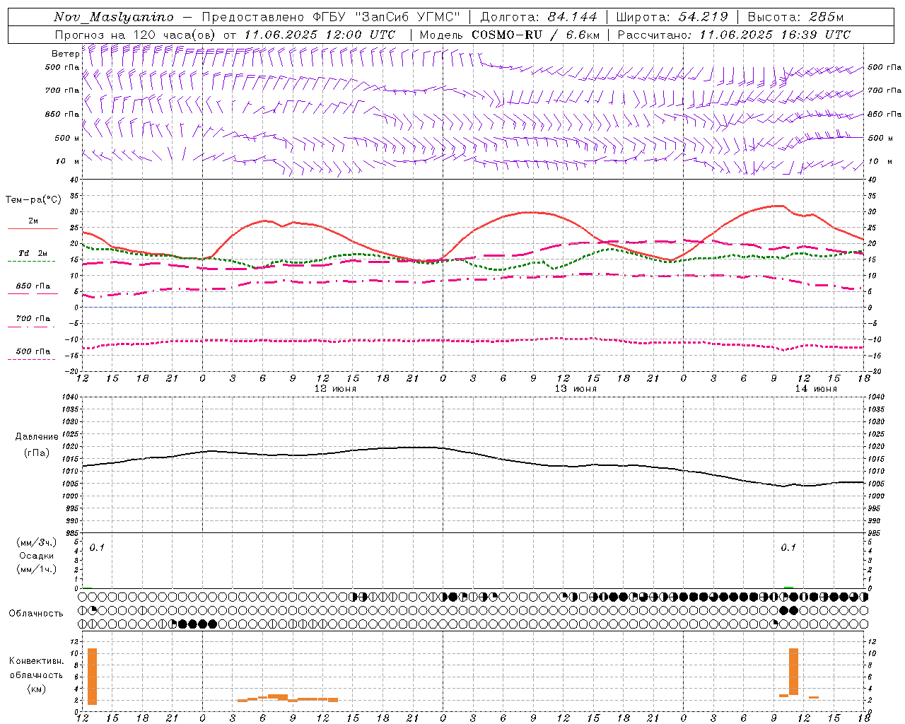Click the '13 июня' date label
This screenshot has height=724, width=905.
coord(576,389)
